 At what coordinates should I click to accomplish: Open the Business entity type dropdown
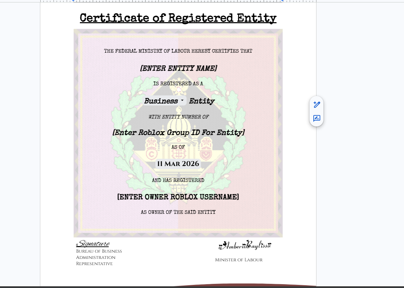pyautogui.click(x=161, y=101)
